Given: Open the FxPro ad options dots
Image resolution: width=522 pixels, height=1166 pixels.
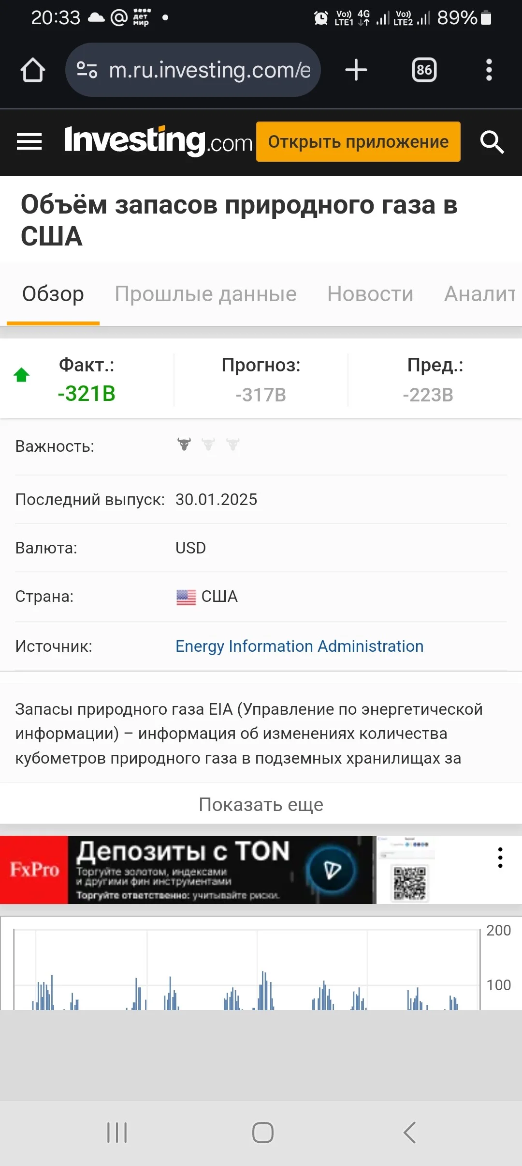Looking at the screenshot, I should click(x=500, y=858).
